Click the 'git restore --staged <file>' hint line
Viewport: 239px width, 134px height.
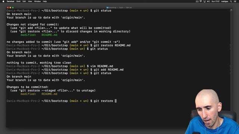click(53, 90)
